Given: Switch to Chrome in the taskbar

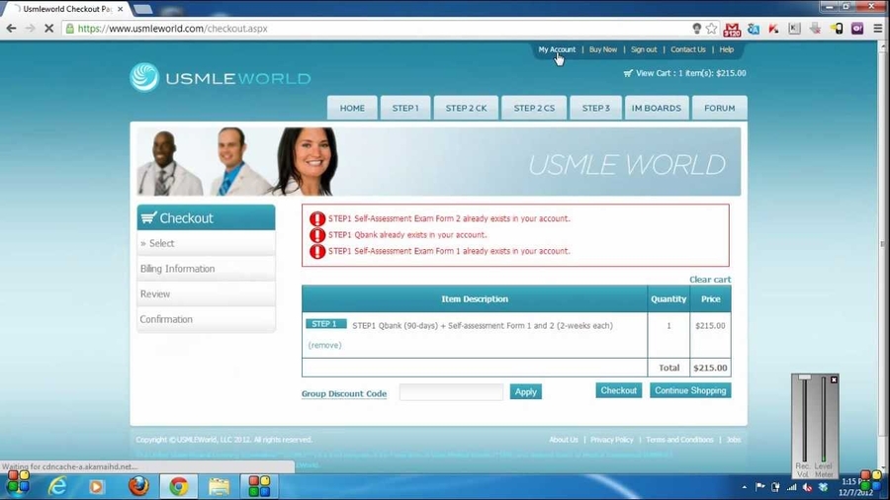Looking at the screenshot, I should pyautogui.click(x=179, y=487).
